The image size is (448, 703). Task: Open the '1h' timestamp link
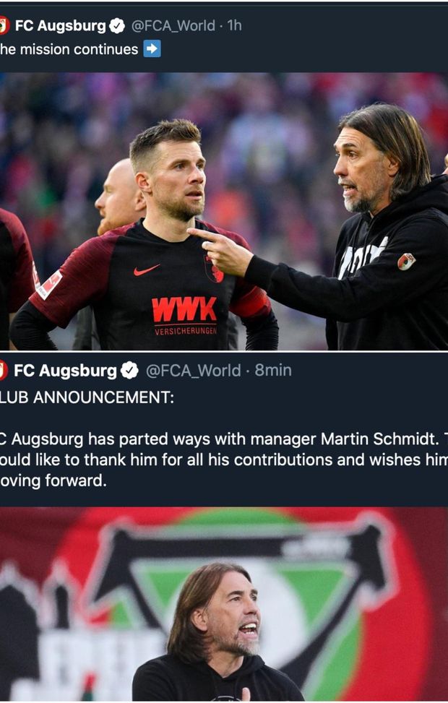pyautogui.click(x=235, y=25)
